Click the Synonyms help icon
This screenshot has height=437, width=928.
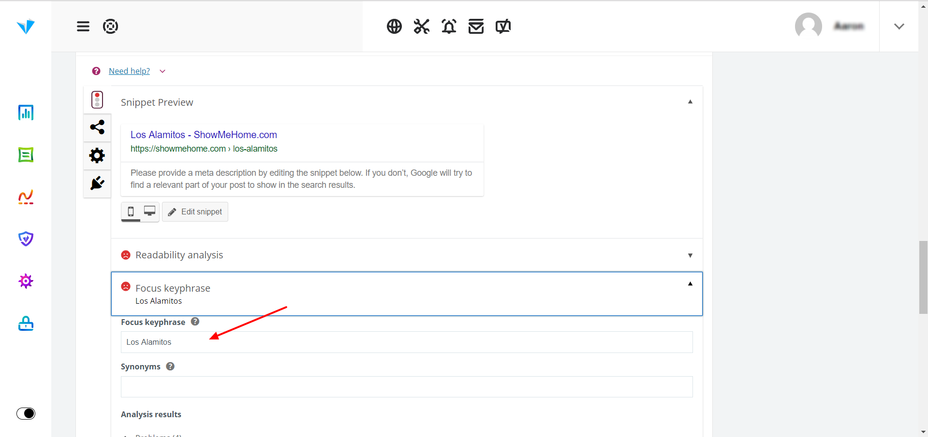pos(170,366)
